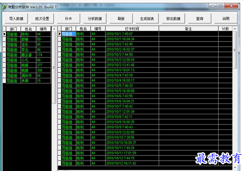This screenshot has height=171, width=245.
Task: Click punch time 2010/10/2 16:02:37
Action: tap(120, 50)
